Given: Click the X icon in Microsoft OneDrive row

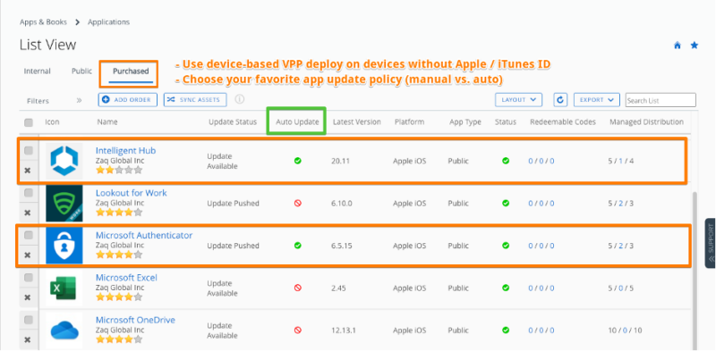Looking at the screenshot, I should click(28, 339).
